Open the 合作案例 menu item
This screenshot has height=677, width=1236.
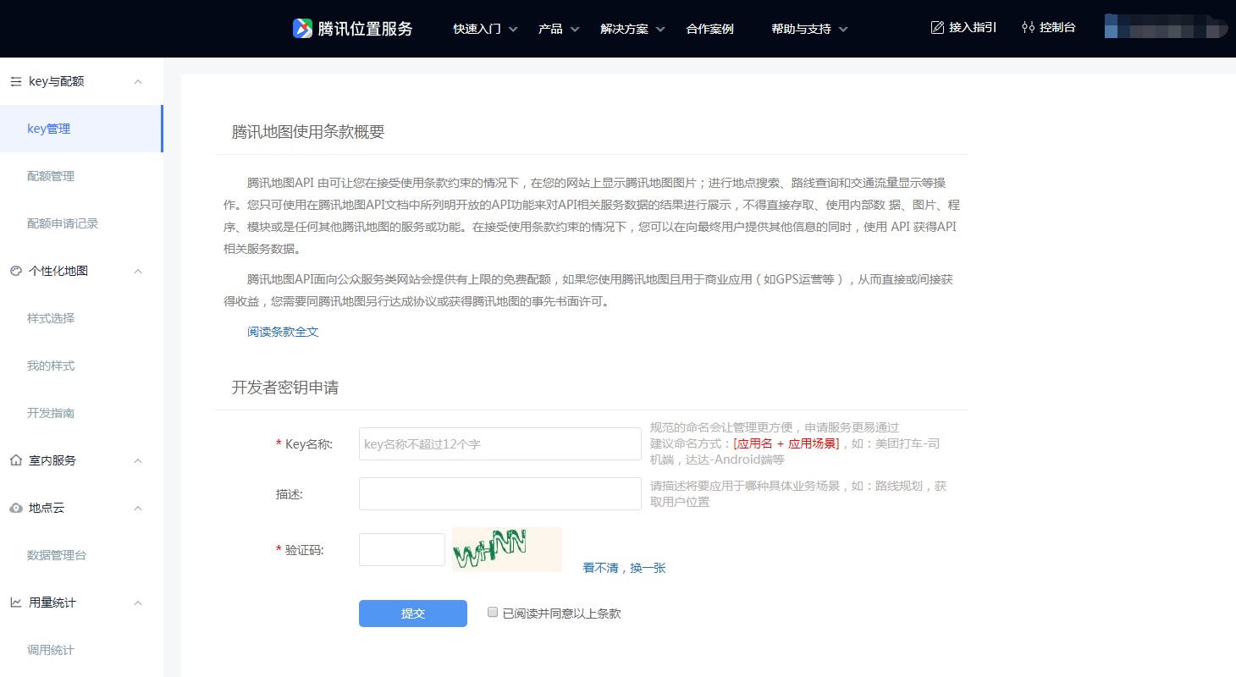(x=709, y=29)
